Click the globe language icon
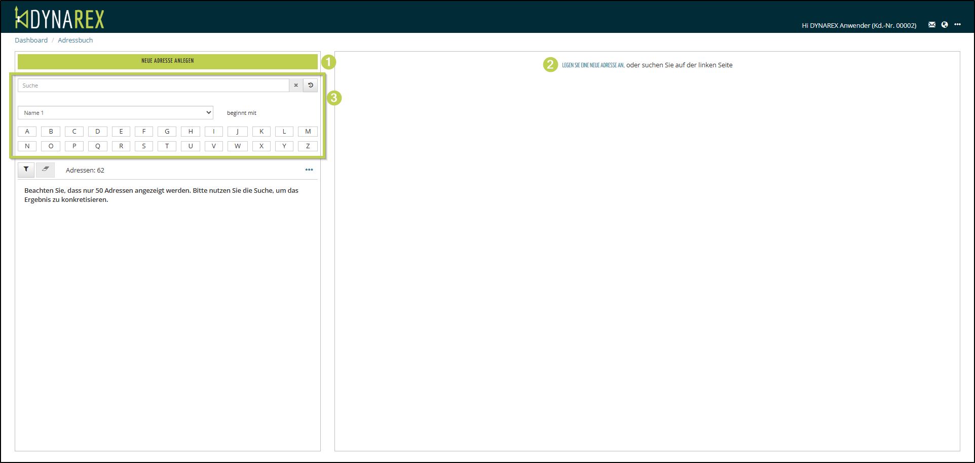The image size is (975, 463). tap(945, 25)
